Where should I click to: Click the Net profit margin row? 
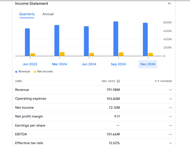(29, 116)
